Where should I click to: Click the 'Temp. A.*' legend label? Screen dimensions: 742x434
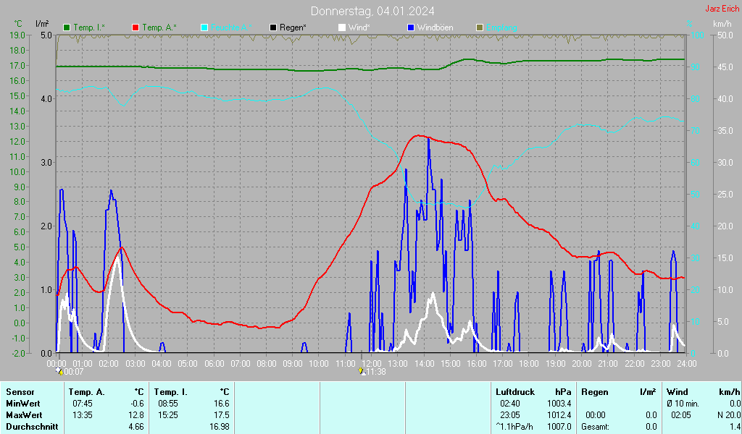(x=159, y=27)
